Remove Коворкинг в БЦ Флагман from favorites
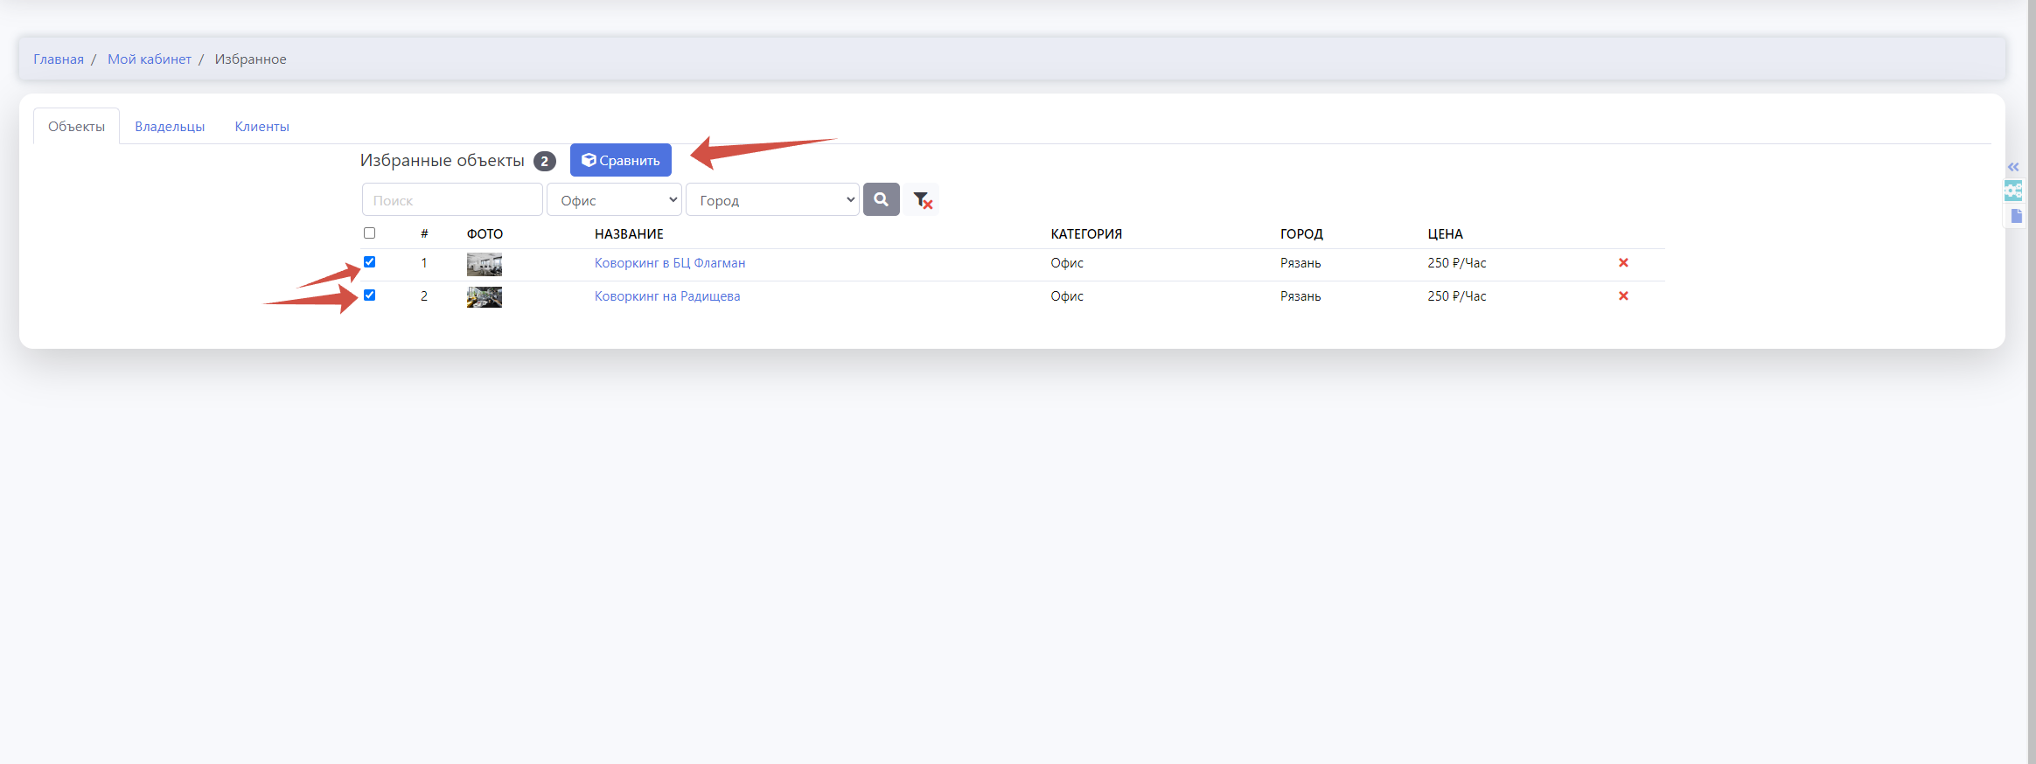Screen dimensions: 2036x764 click(x=1622, y=263)
